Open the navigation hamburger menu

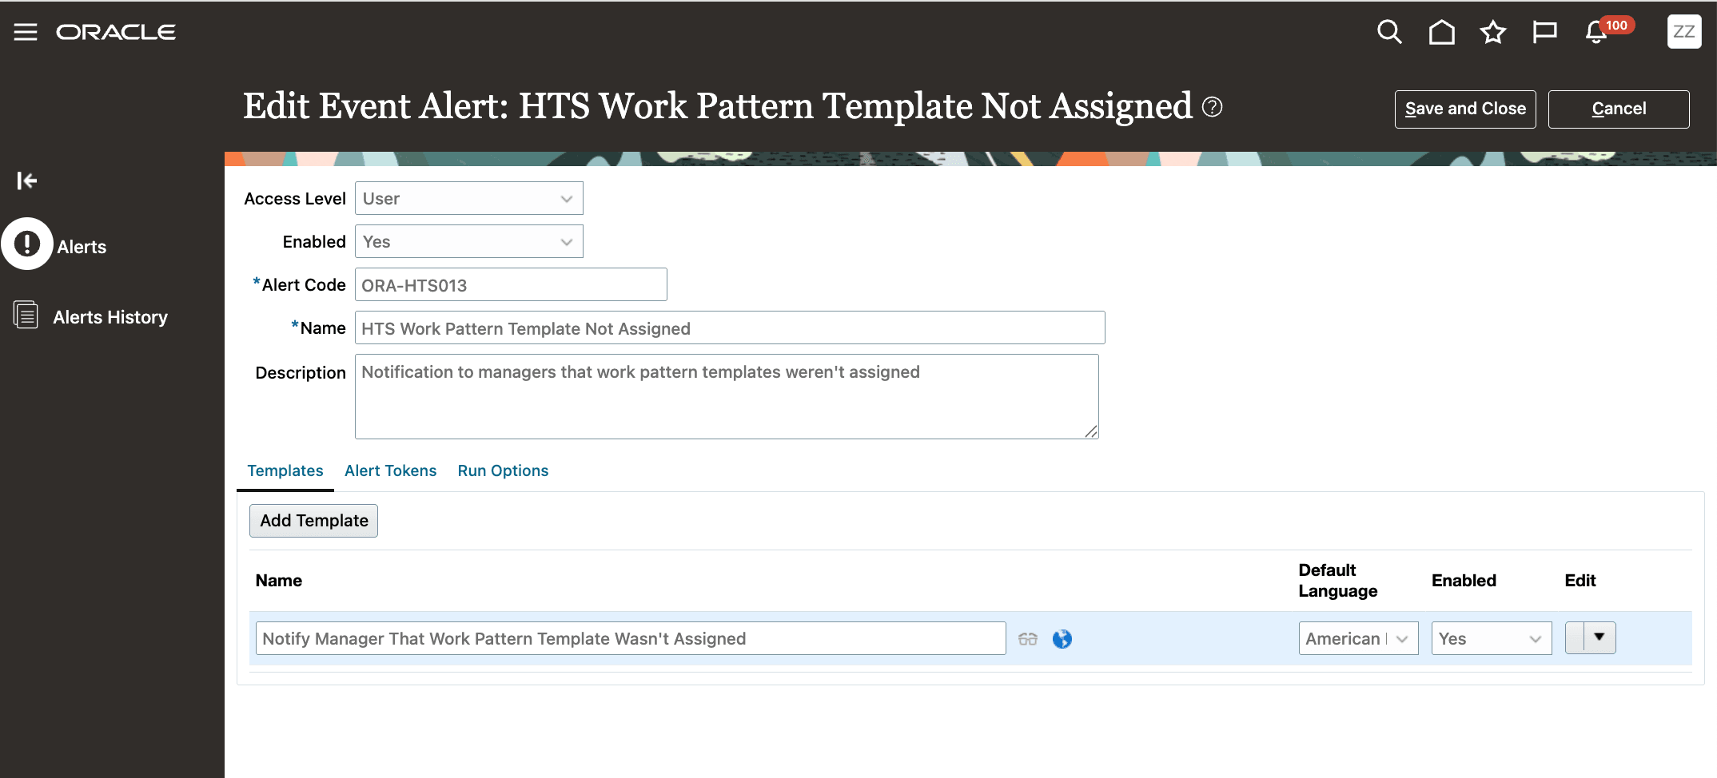point(25,32)
